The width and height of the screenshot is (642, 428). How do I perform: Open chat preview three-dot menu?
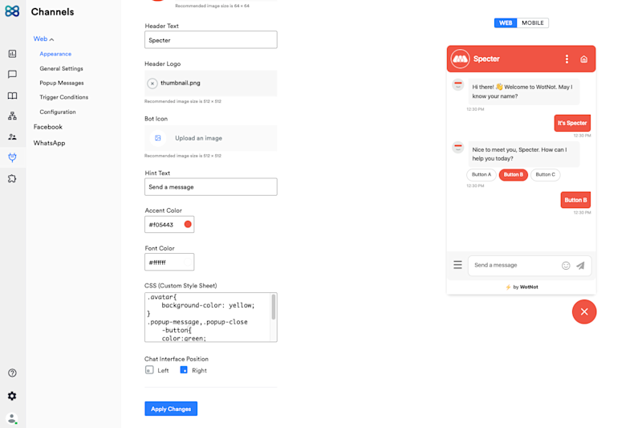[567, 59]
